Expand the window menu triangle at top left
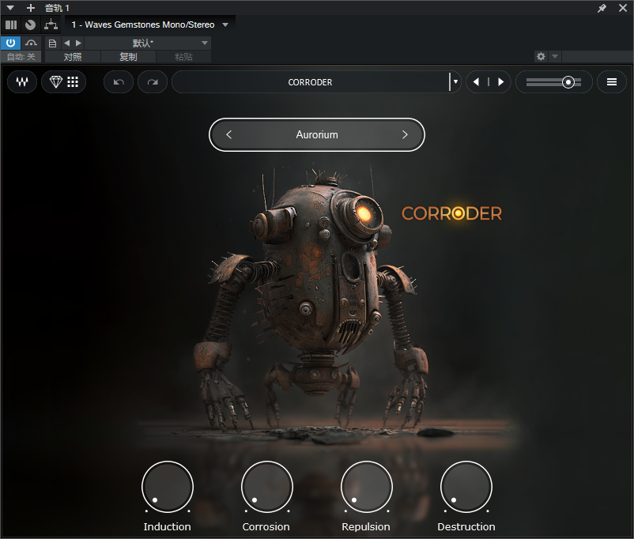Viewport: 634px width, 539px height. [x=10, y=8]
